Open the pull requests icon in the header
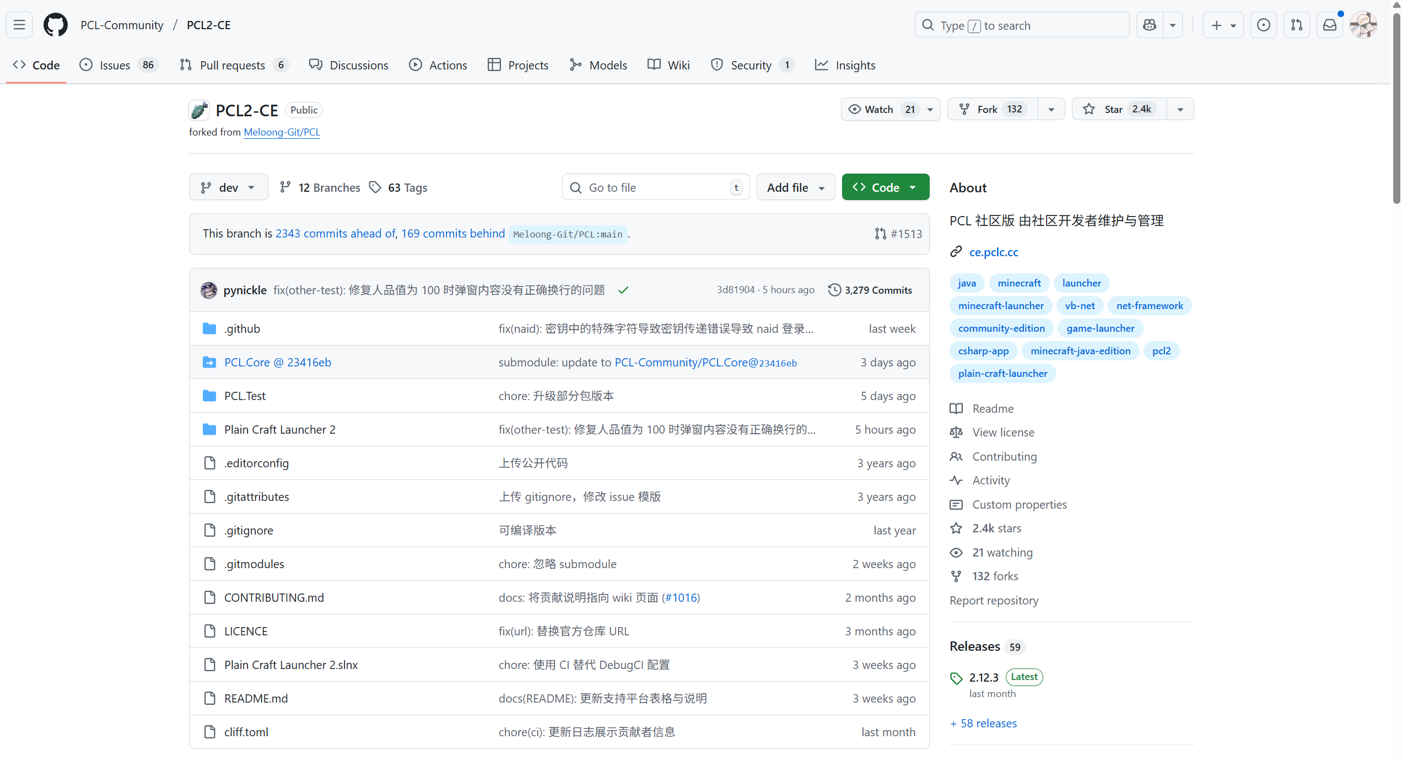The height and width of the screenshot is (761, 1402). [x=1297, y=25]
